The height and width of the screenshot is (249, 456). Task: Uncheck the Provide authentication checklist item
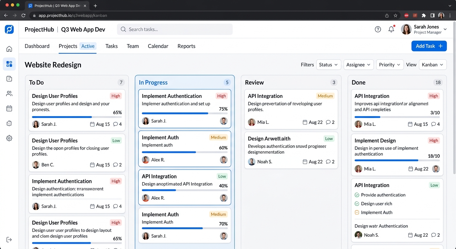pos(357,195)
